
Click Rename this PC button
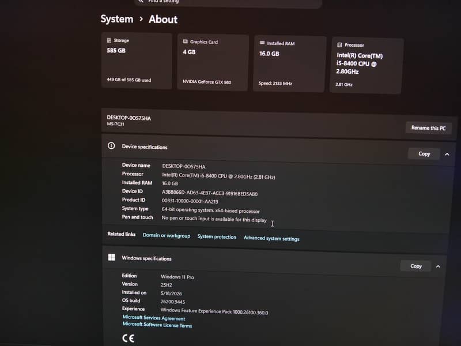click(428, 128)
